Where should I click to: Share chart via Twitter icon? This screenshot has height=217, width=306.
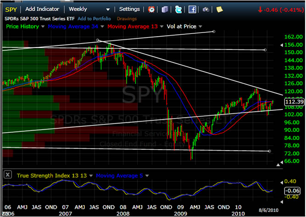coord(178,9)
